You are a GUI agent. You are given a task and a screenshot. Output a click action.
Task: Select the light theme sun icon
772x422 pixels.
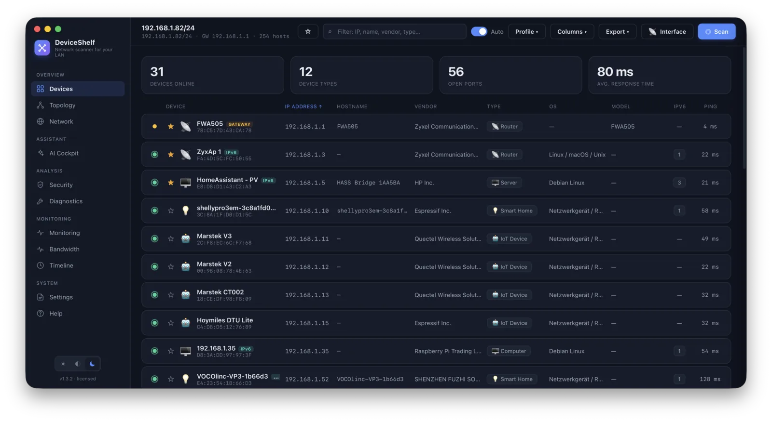tap(63, 364)
